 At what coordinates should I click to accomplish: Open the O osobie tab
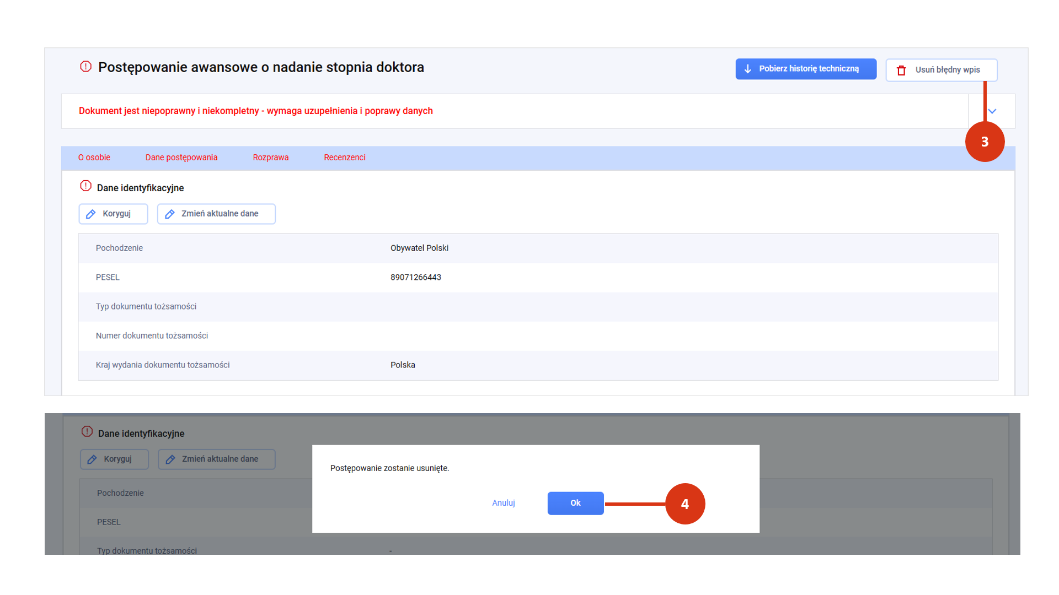tap(94, 158)
